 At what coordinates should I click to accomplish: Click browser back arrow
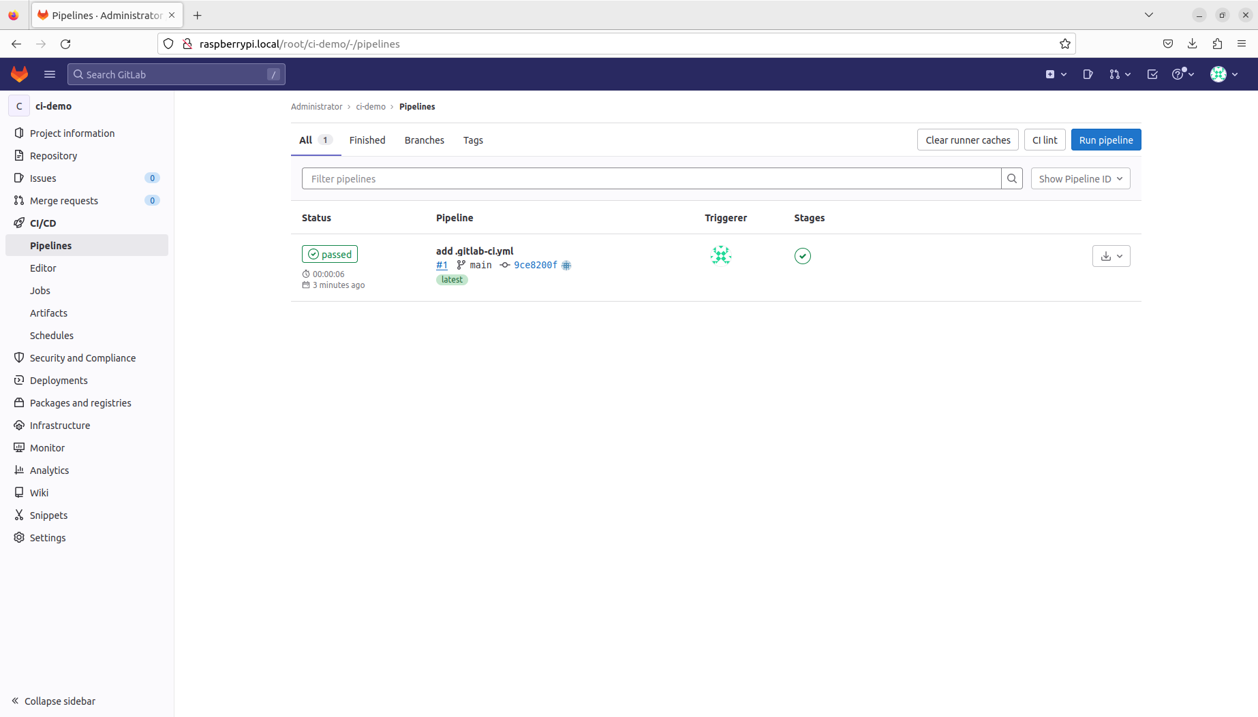[16, 44]
